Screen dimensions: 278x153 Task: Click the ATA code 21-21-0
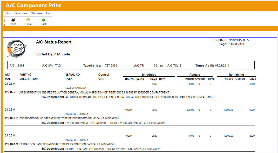pyautogui.click(x=10, y=84)
